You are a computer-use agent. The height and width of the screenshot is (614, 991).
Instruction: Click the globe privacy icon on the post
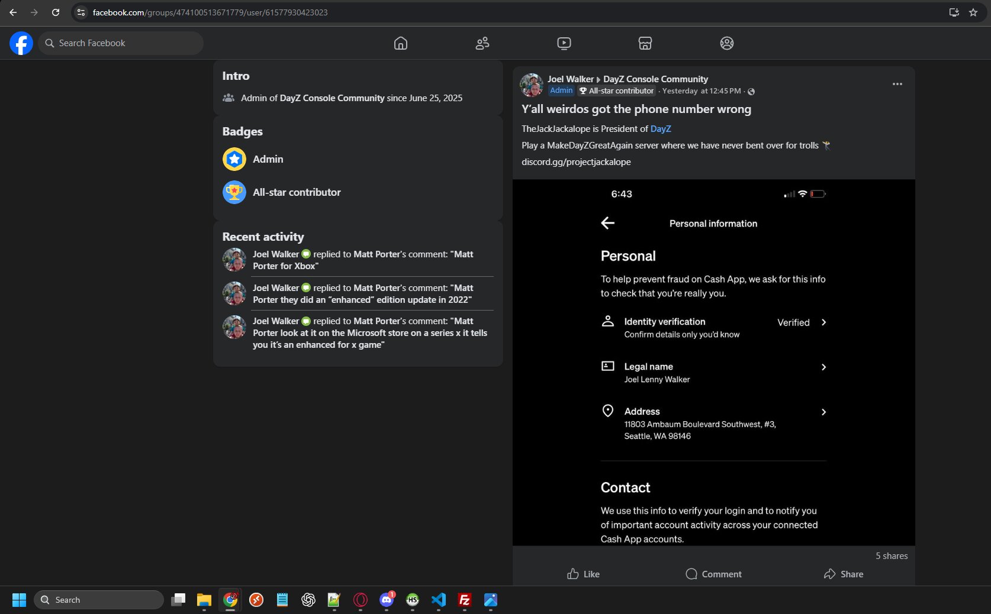coord(751,92)
